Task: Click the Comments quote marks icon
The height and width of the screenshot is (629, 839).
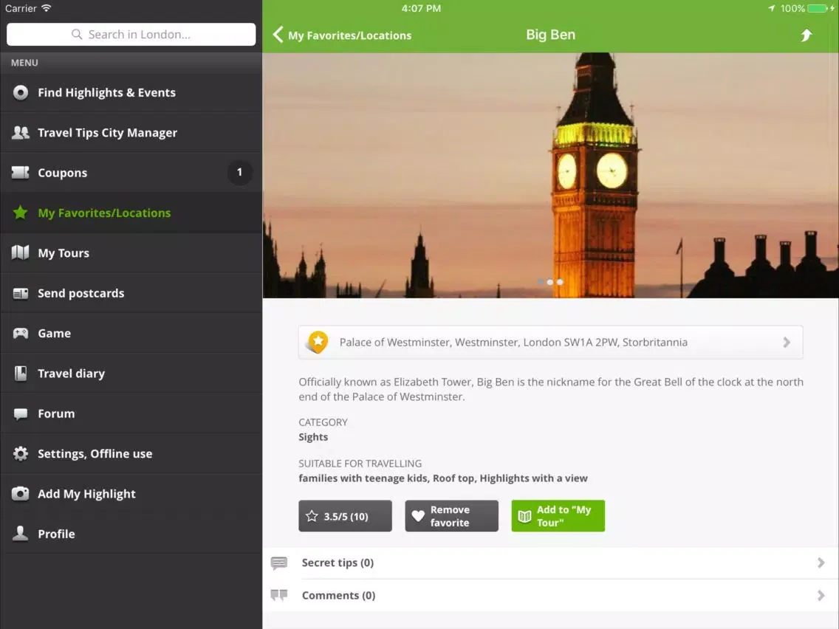Action: coord(278,595)
